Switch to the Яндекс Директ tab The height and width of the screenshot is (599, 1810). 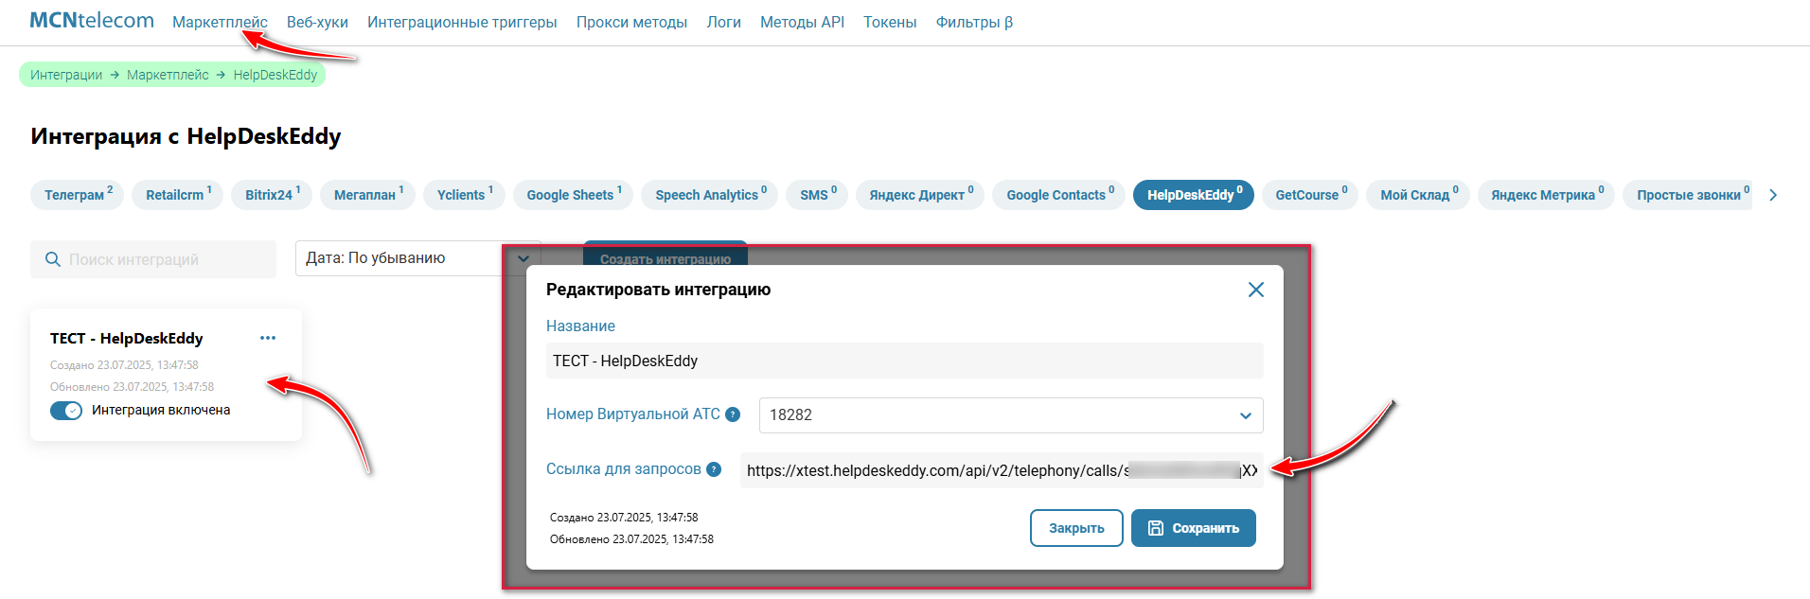click(920, 194)
